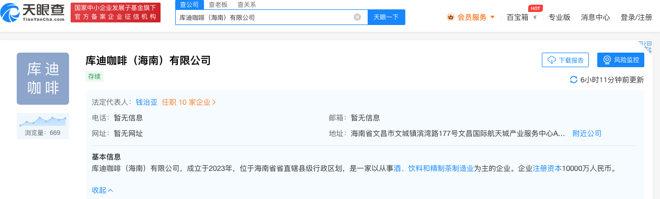Click the official credit agency red banner
Image resolution: width=660 pixels, height=199 pixels.
coord(116,12)
